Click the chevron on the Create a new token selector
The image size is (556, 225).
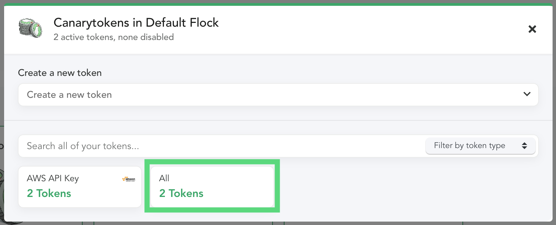point(527,95)
